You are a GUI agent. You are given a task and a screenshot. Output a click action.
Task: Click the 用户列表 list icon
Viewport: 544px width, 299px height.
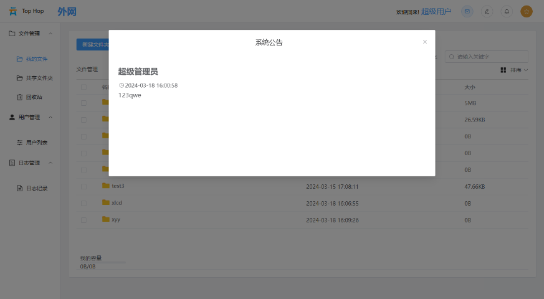pyautogui.click(x=20, y=143)
